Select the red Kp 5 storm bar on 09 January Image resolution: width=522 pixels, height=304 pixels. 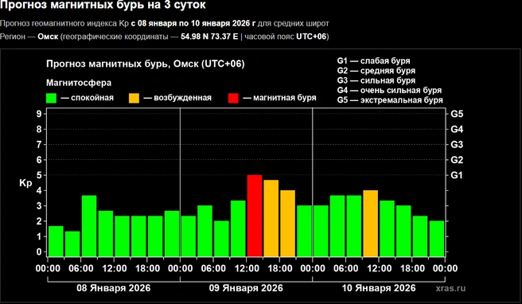[x=255, y=216]
